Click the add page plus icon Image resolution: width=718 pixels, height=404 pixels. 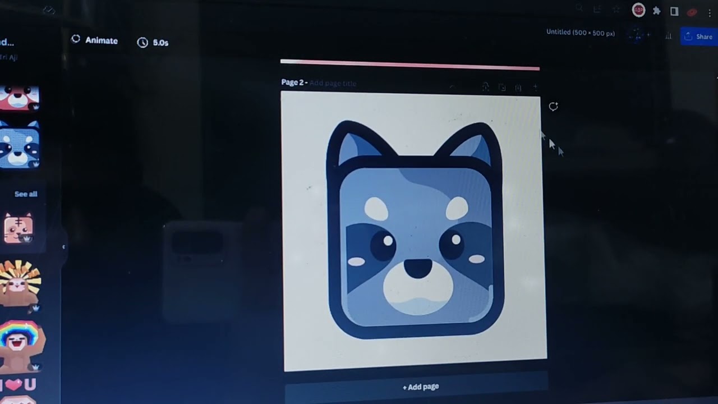click(535, 88)
